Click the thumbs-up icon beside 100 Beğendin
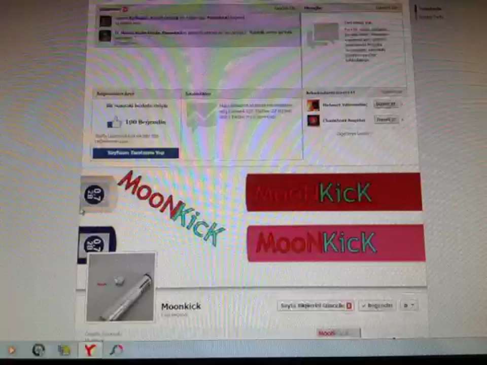This screenshot has width=487, height=365. [x=115, y=122]
